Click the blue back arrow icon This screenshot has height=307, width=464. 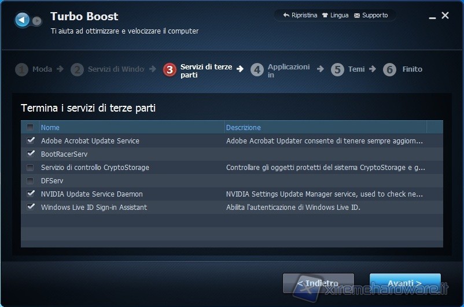(x=23, y=21)
